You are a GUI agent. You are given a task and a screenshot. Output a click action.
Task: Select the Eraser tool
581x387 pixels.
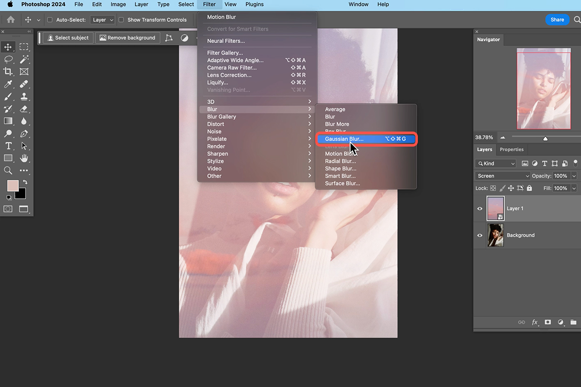pyautogui.click(x=24, y=109)
